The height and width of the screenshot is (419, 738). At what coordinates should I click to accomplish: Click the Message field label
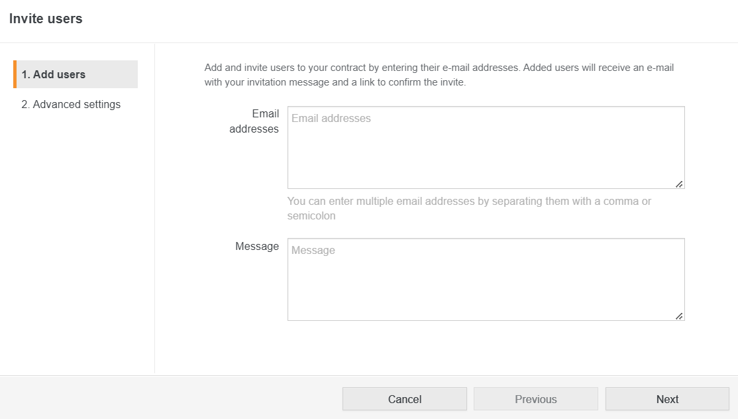pos(257,246)
